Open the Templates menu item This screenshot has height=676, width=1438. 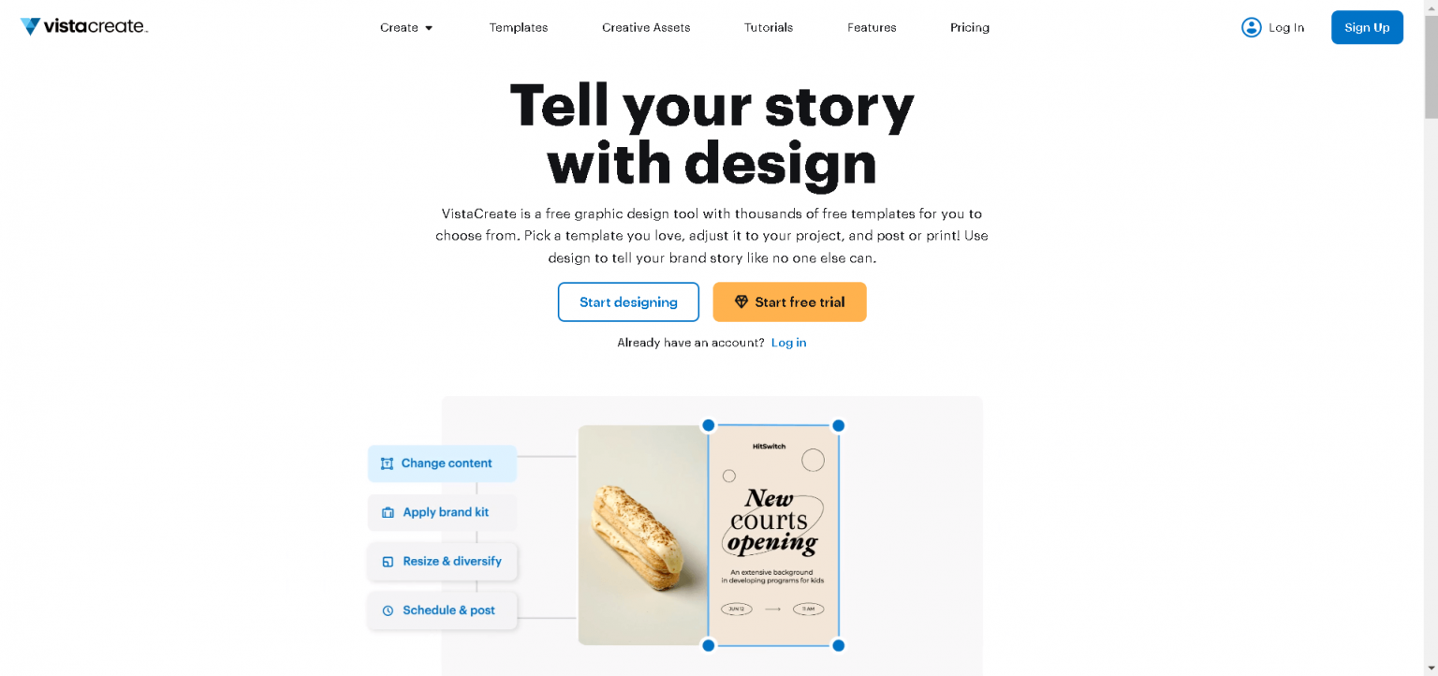(x=519, y=27)
